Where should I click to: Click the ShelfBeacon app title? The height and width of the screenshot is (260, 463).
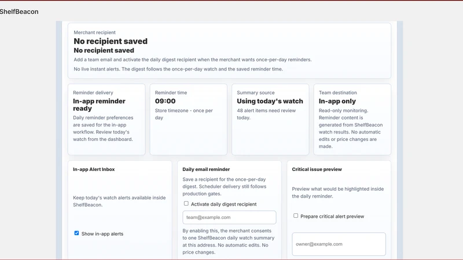coord(19,12)
